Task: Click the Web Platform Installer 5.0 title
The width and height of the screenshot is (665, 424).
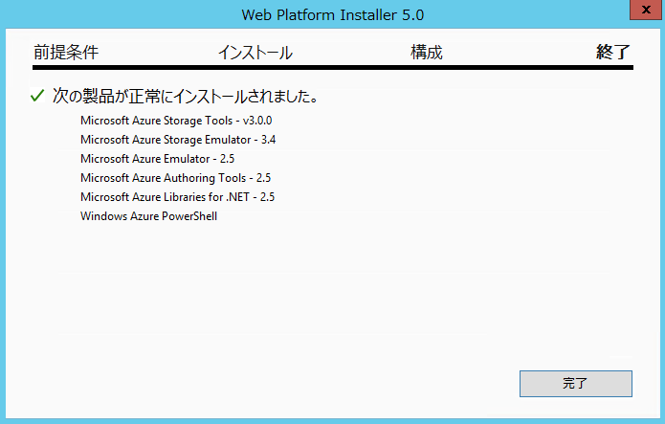Action: [x=333, y=15]
